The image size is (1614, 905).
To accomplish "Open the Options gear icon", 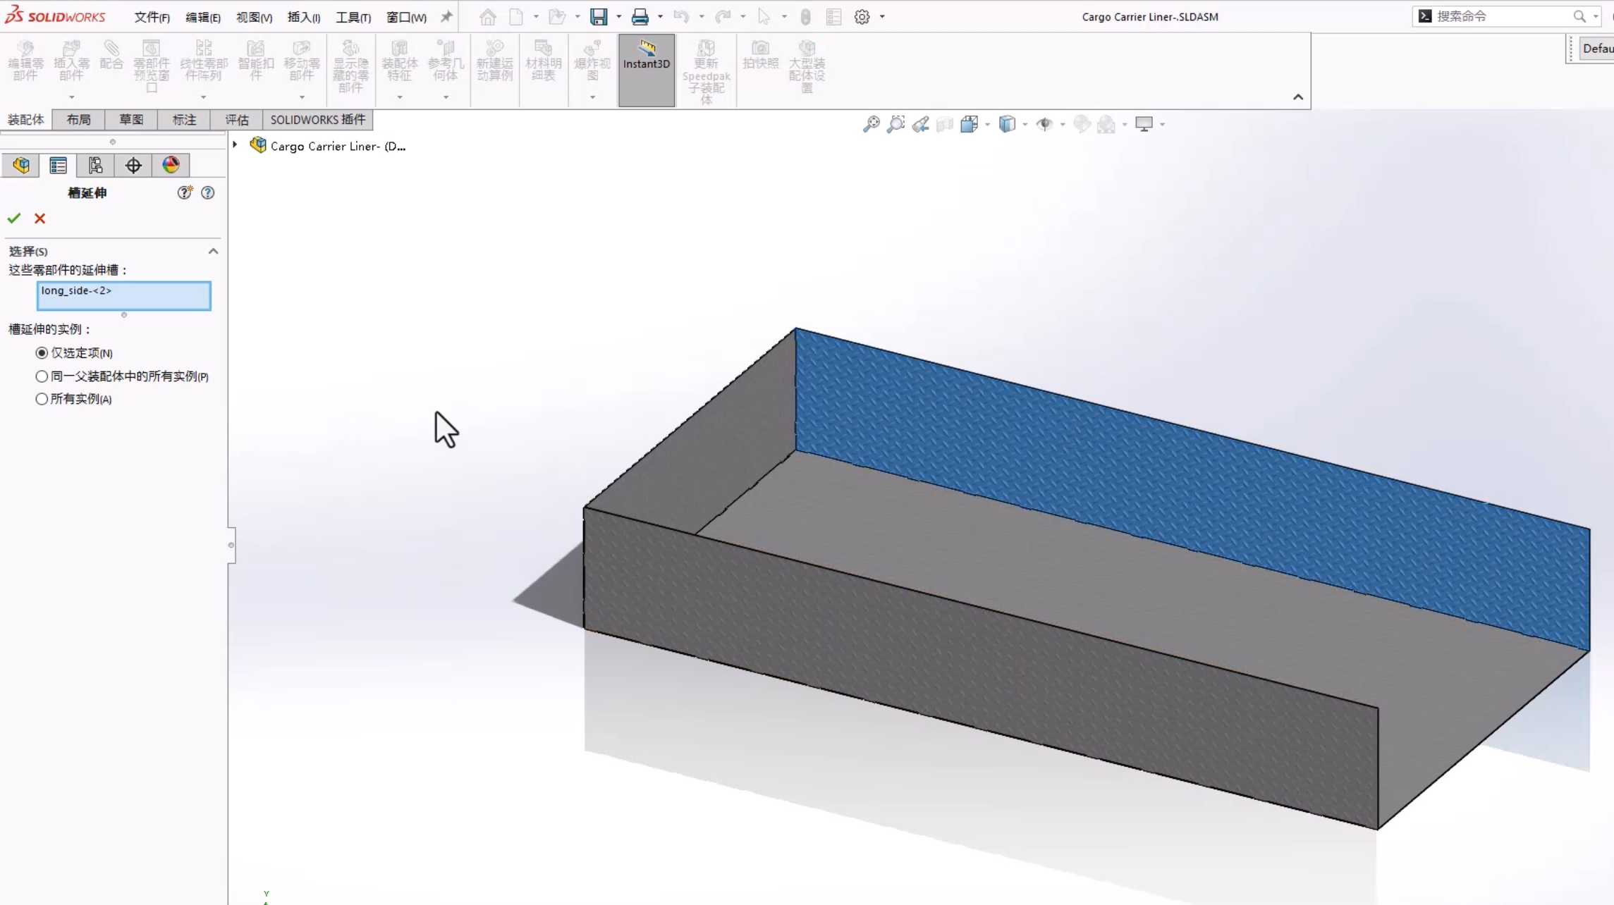I will (862, 17).
